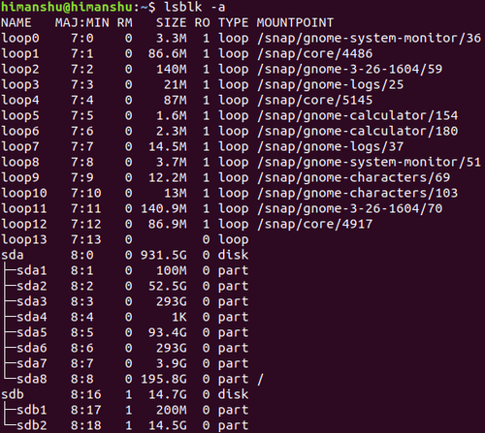Click the disk name sda
The image size is (485, 433).
(x=13, y=255)
